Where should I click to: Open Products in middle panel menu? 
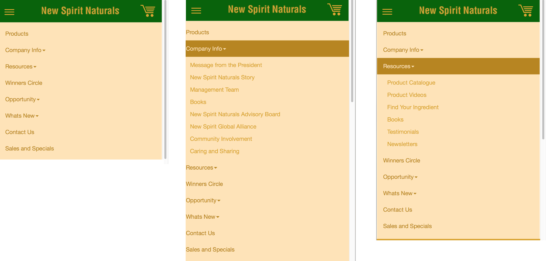tap(197, 32)
